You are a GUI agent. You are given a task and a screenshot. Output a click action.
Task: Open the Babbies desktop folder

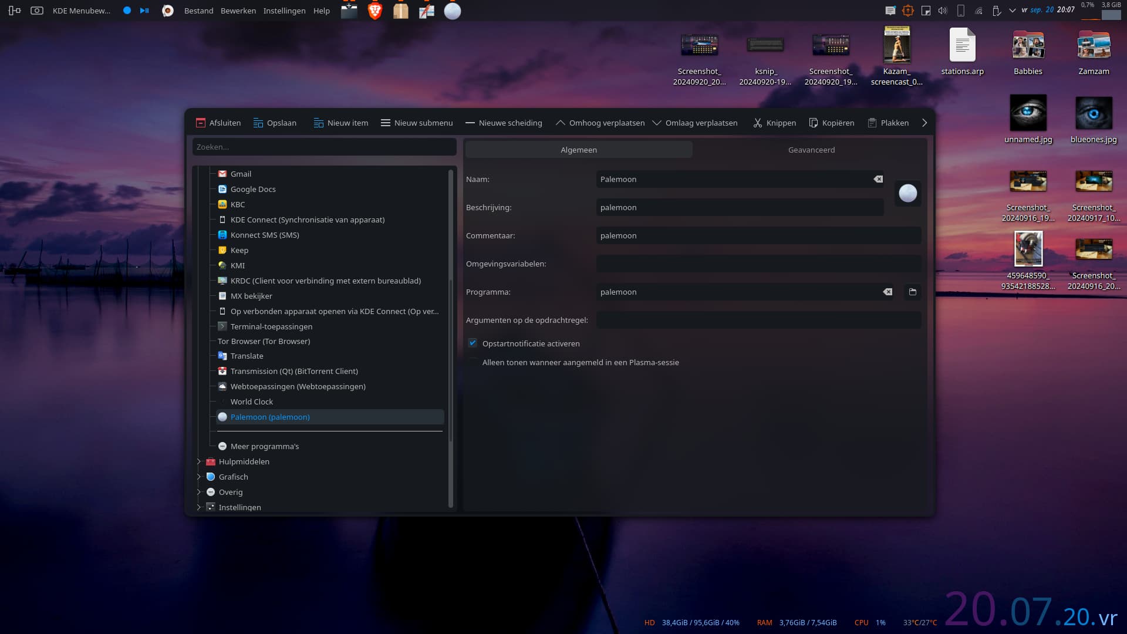1028,52
